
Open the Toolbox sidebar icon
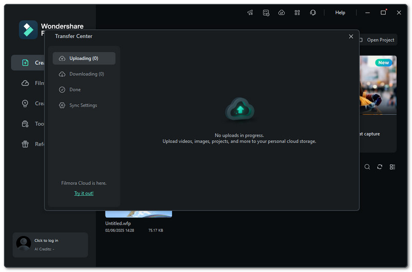pos(25,124)
